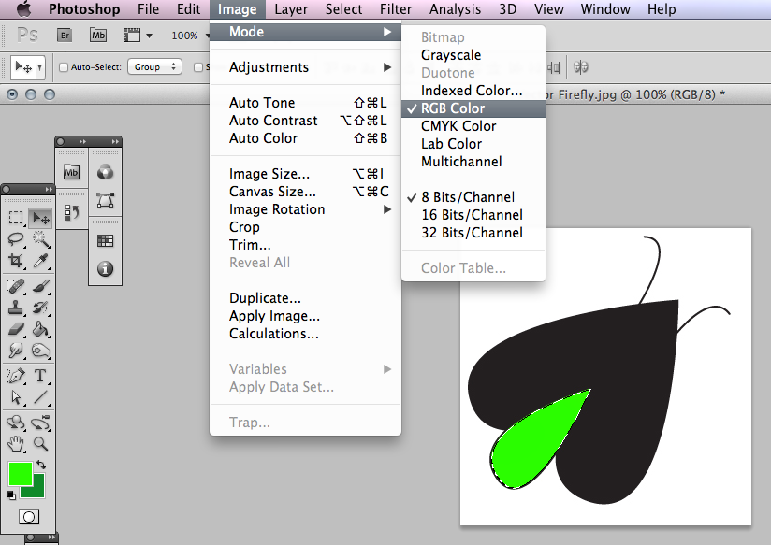
Task: Choose Image Size from Image menu
Action: click(305, 174)
